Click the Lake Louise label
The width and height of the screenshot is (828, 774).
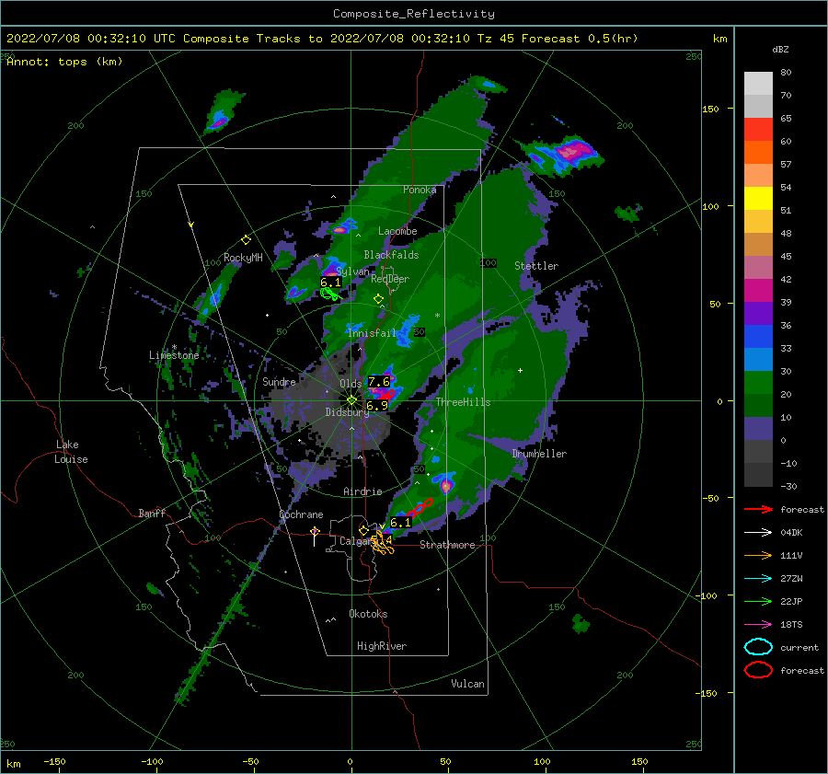pyautogui.click(x=71, y=452)
